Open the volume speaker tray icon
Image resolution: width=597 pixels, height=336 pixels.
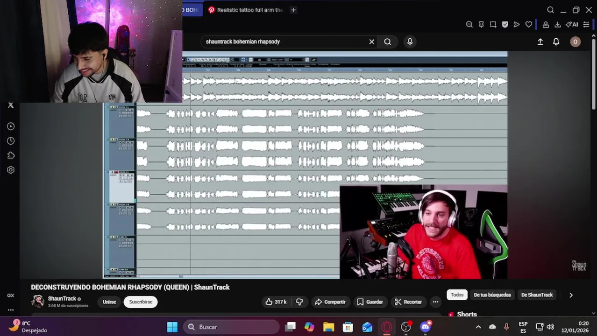pos(550,327)
